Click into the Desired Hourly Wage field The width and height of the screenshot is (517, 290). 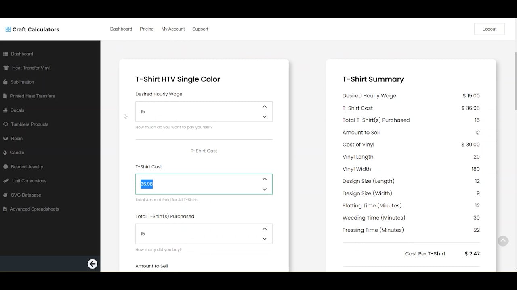204,111
